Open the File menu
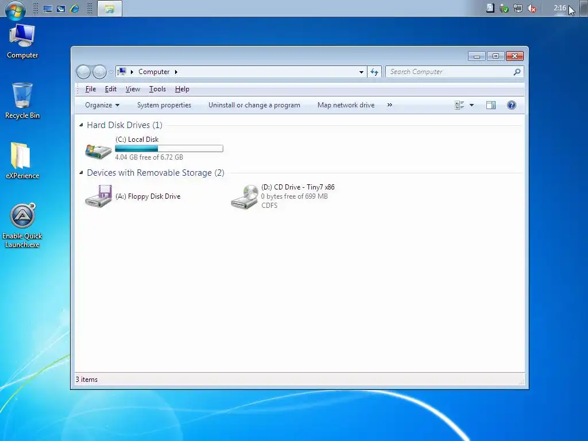The width and height of the screenshot is (588, 441). click(91, 89)
